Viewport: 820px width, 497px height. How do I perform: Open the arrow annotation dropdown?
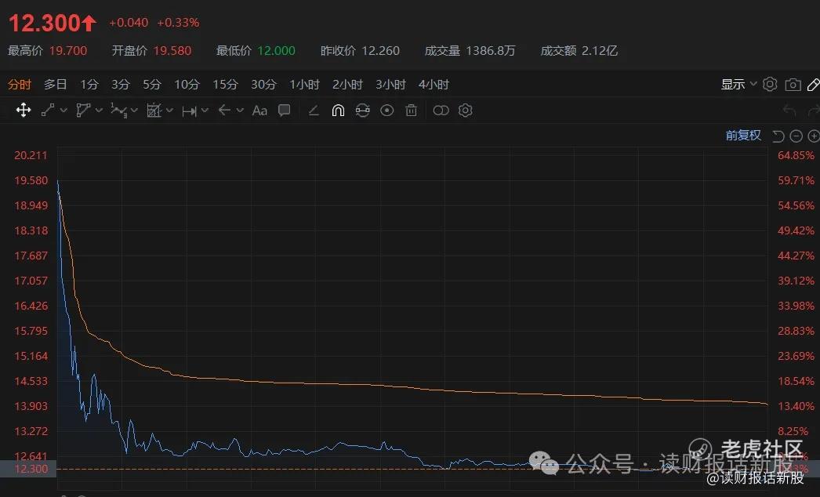(x=240, y=111)
